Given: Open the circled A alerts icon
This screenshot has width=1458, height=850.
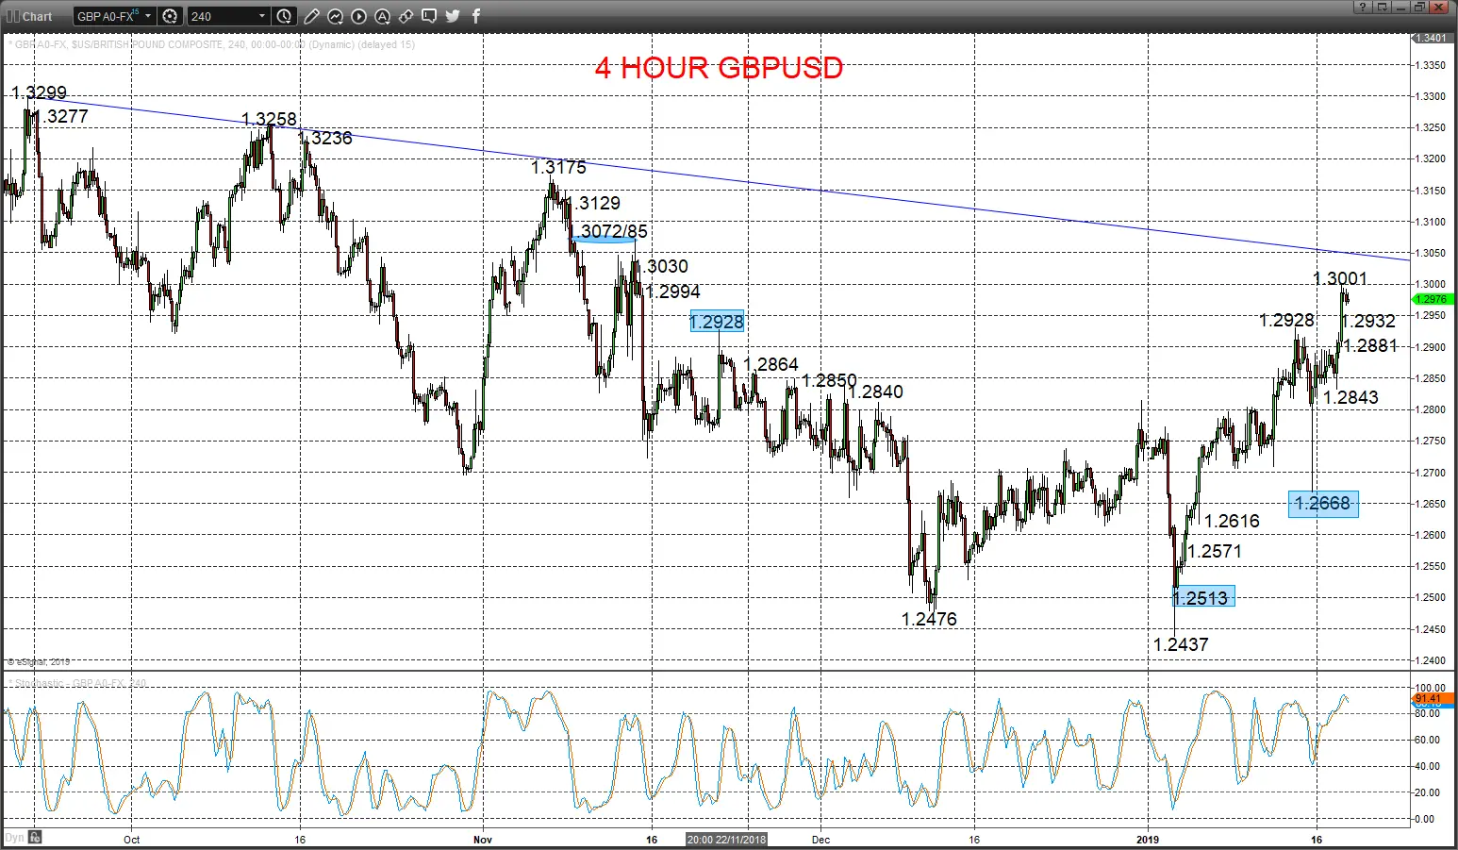Looking at the screenshot, I should 382,16.
